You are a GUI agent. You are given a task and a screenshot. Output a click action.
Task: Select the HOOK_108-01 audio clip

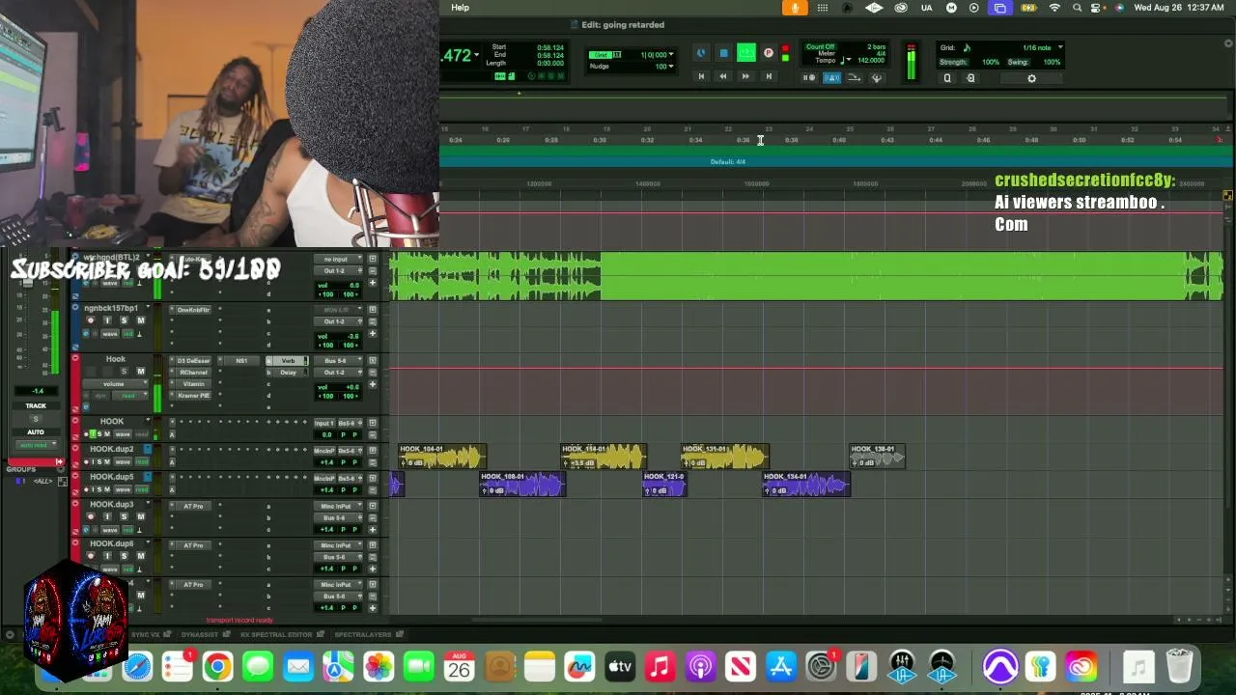click(522, 484)
